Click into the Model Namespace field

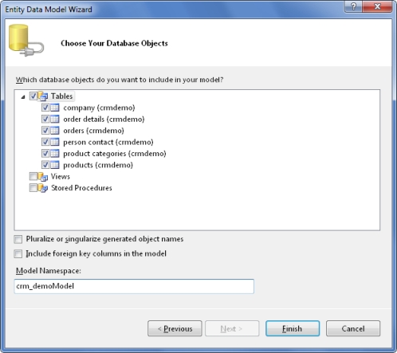[x=134, y=286]
